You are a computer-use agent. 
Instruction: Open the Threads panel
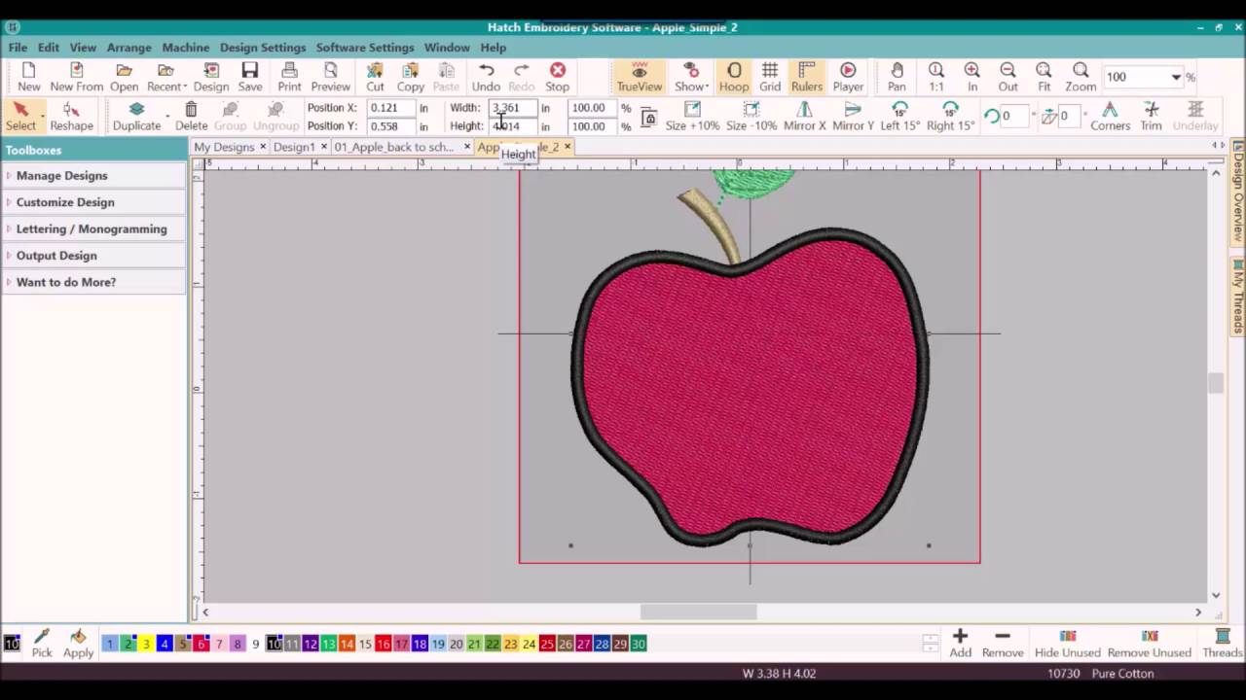tap(1223, 643)
